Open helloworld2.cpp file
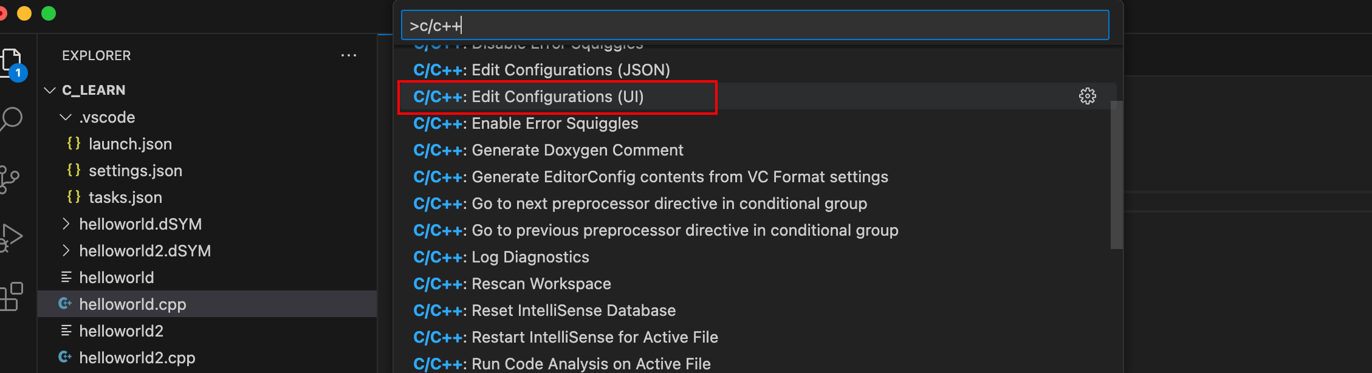1372x373 pixels. tap(137, 358)
